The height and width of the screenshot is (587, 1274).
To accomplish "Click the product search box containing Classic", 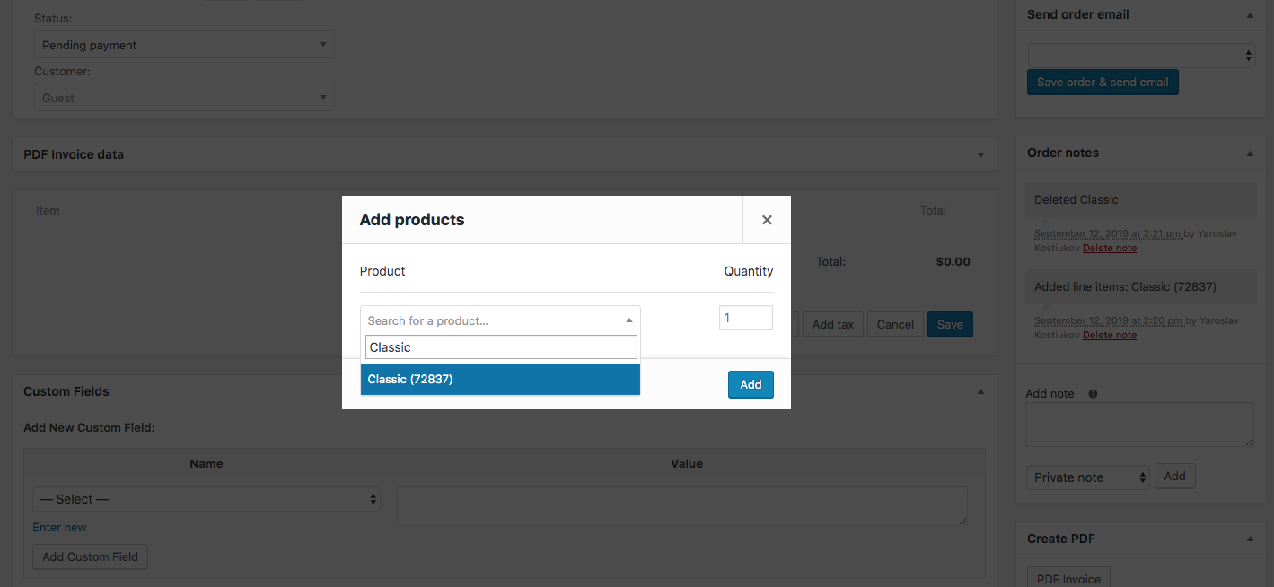I will (x=500, y=347).
